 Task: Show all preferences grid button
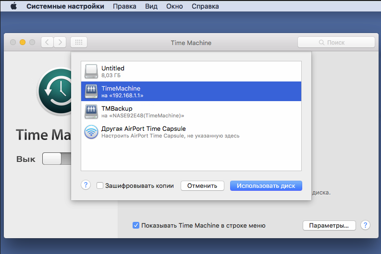(79, 42)
